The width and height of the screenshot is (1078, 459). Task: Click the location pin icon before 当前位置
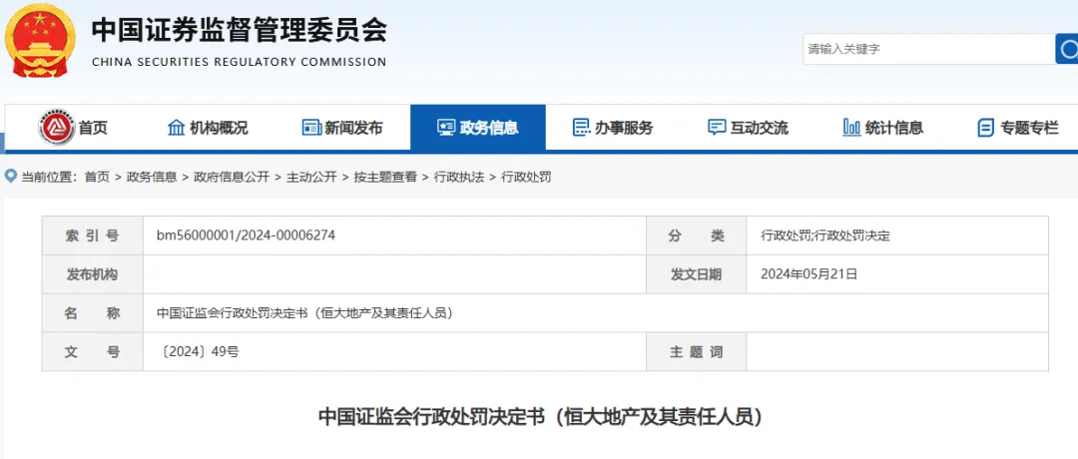(x=10, y=177)
